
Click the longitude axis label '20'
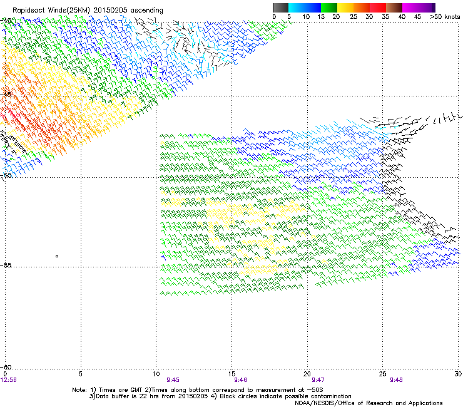(307, 374)
